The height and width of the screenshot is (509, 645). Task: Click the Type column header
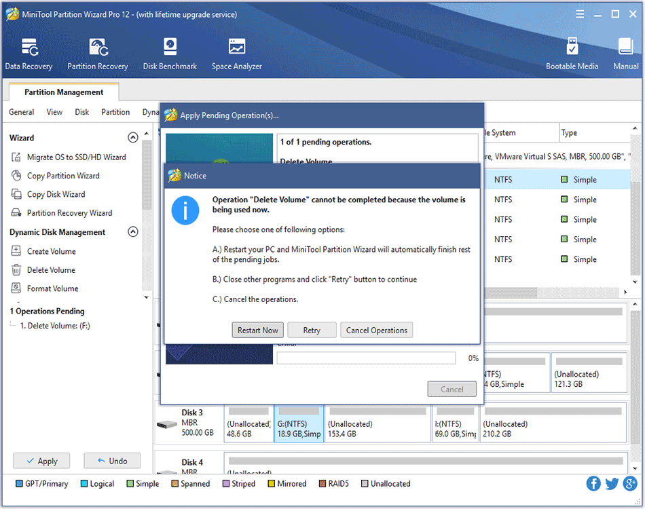click(594, 133)
